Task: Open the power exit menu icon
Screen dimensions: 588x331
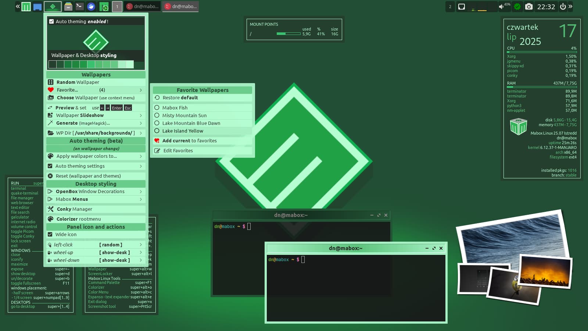Action: pyautogui.click(x=563, y=7)
